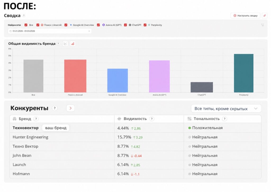Click help icon in Видимость column header

pyautogui.click(x=152, y=119)
